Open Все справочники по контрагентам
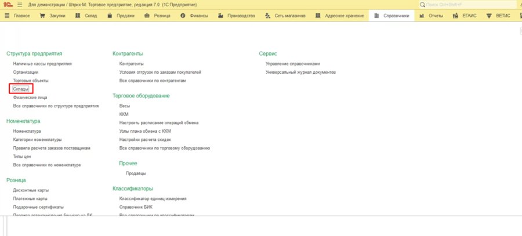This screenshot has width=522, height=236. click(153, 81)
